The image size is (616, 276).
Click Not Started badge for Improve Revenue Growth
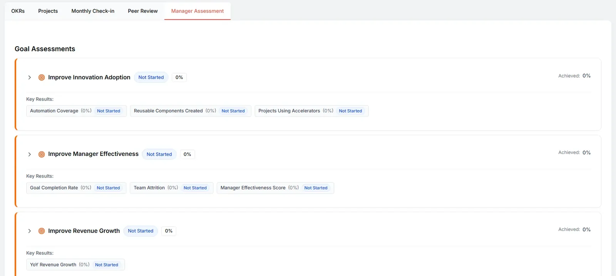click(141, 231)
